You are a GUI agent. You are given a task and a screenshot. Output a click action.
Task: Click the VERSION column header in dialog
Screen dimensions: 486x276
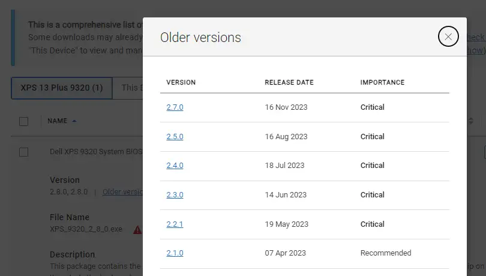tap(181, 82)
